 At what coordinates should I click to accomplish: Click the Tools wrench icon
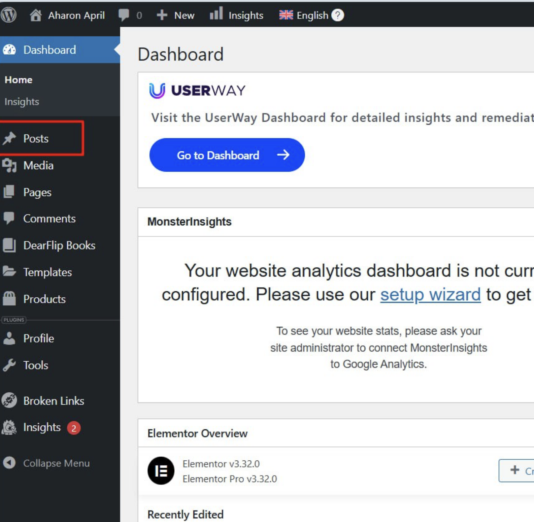(x=9, y=365)
